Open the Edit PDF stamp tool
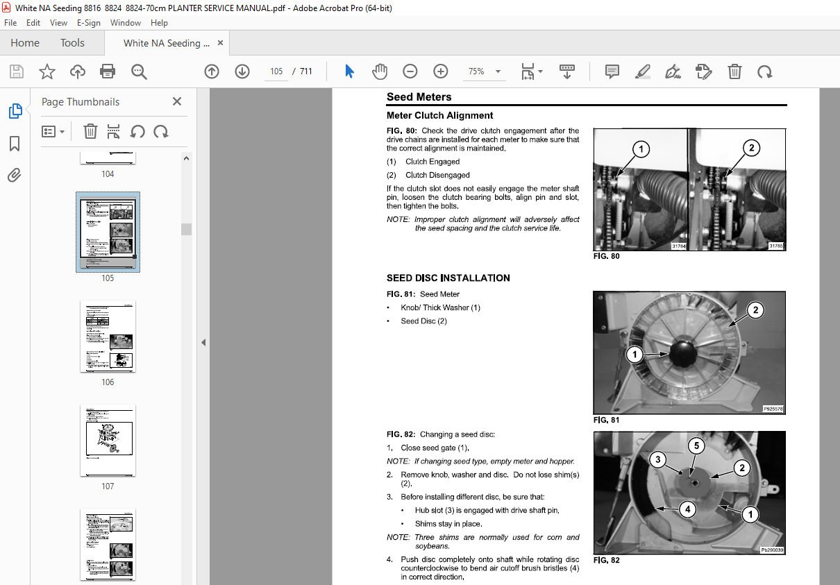840x585 pixels. coord(704,71)
